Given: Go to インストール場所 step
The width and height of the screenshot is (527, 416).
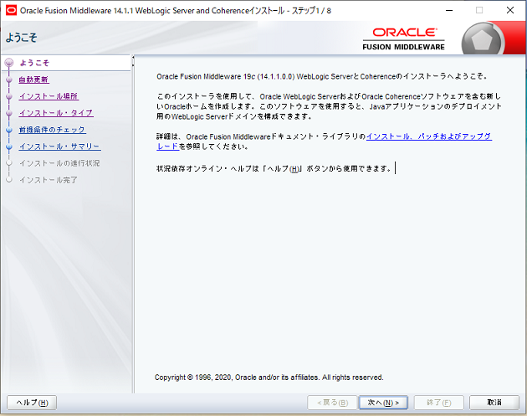Looking at the screenshot, I should point(49,96).
